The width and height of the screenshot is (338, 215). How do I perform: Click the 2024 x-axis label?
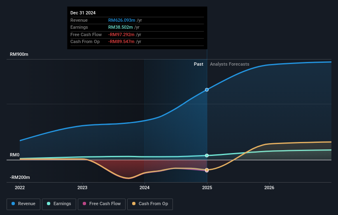pyautogui.click(x=145, y=188)
